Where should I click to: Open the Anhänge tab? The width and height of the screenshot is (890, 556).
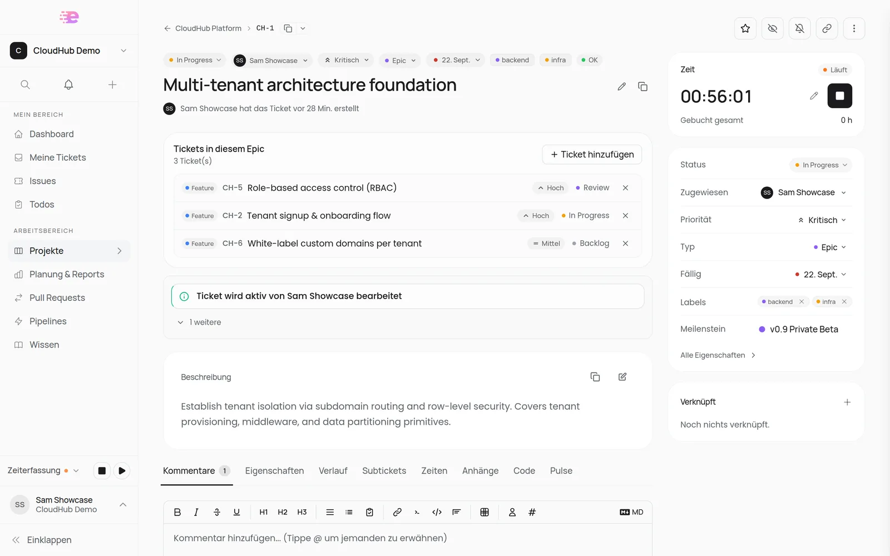[x=481, y=471]
